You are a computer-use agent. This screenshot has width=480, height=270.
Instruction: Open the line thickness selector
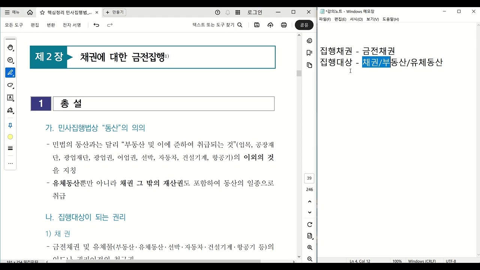10,148
